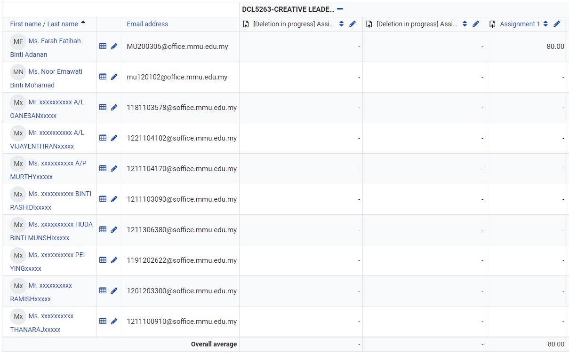Sort by Email address column header
Viewport: 569px width, 353px height.
point(147,24)
